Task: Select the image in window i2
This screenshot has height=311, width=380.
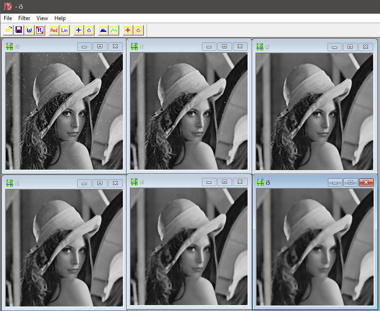Action: pyautogui.click(x=315, y=112)
